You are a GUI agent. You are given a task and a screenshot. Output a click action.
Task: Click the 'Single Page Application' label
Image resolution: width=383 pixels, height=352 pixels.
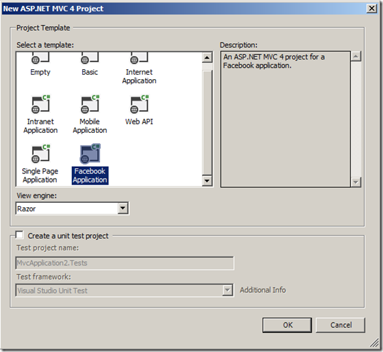coord(40,175)
